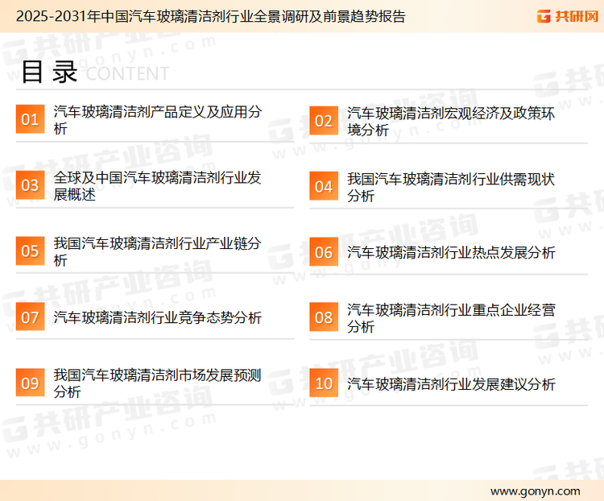Click the CONTENT heading text

(x=127, y=73)
